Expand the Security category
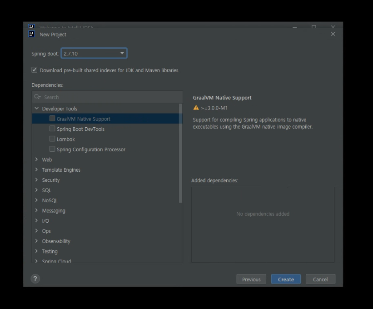 point(36,180)
